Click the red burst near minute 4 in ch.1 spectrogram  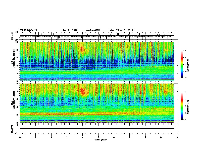[x=82, y=49]
